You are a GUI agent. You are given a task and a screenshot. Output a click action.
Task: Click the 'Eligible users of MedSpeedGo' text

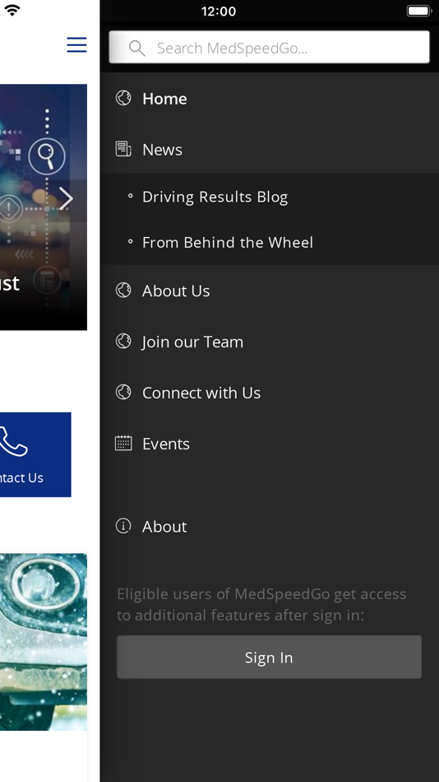(x=261, y=604)
